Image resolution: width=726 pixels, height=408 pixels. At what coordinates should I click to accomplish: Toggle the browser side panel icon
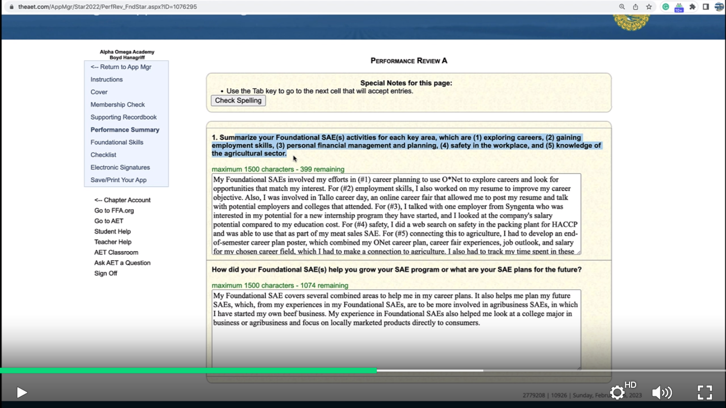[x=706, y=7]
